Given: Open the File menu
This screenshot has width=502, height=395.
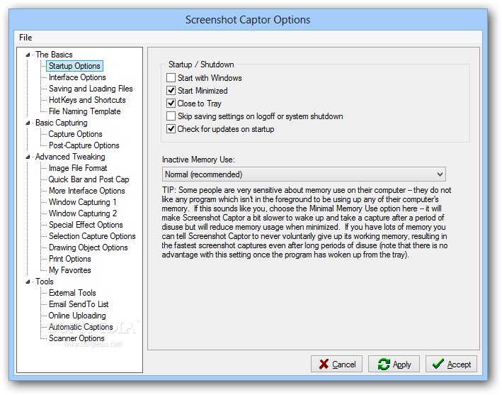Looking at the screenshot, I should tap(25, 38).
